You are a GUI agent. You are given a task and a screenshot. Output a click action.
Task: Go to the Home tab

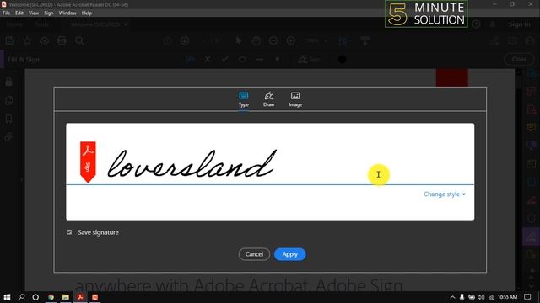(x=14, y=24)
